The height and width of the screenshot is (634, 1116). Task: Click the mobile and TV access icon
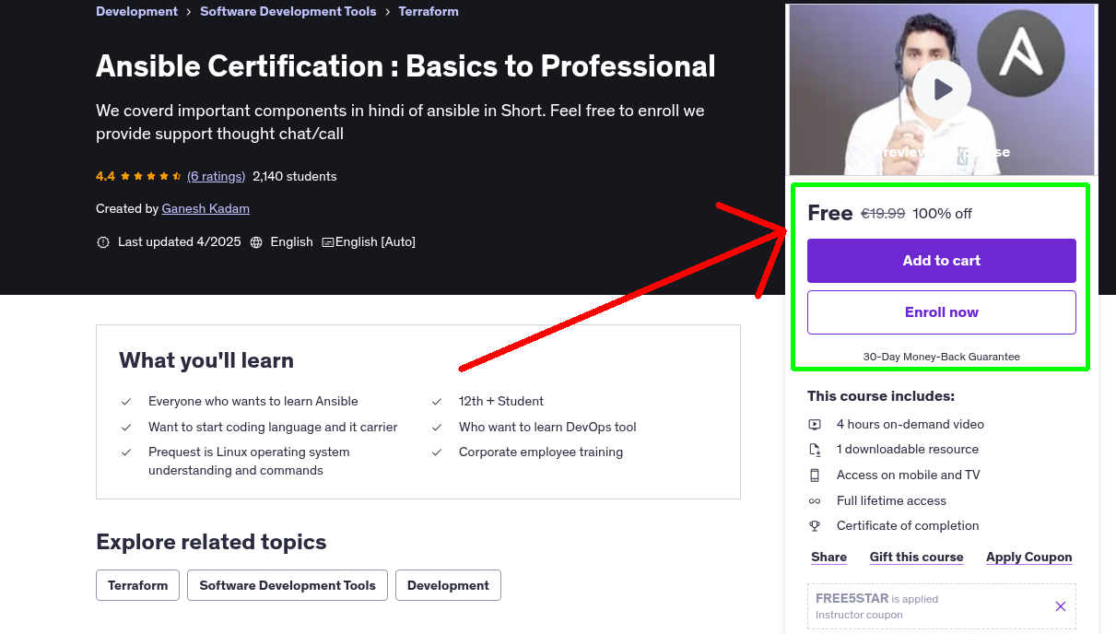[x=816, y=475]
